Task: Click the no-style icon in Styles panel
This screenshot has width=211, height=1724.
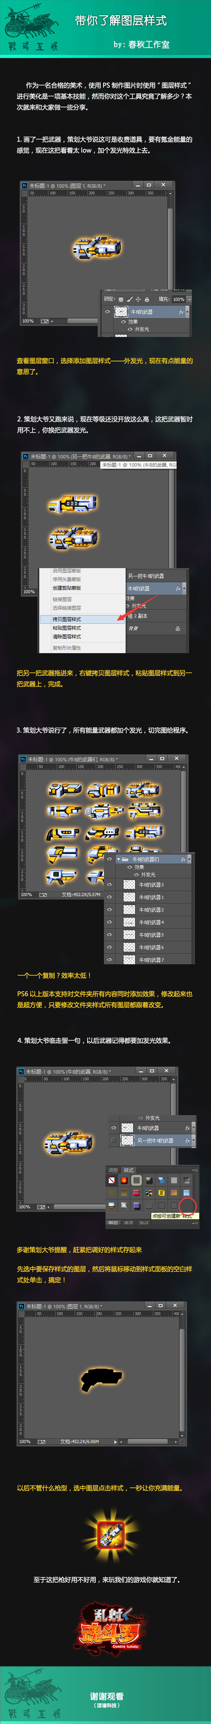Action: click(x=111, y=1180)
